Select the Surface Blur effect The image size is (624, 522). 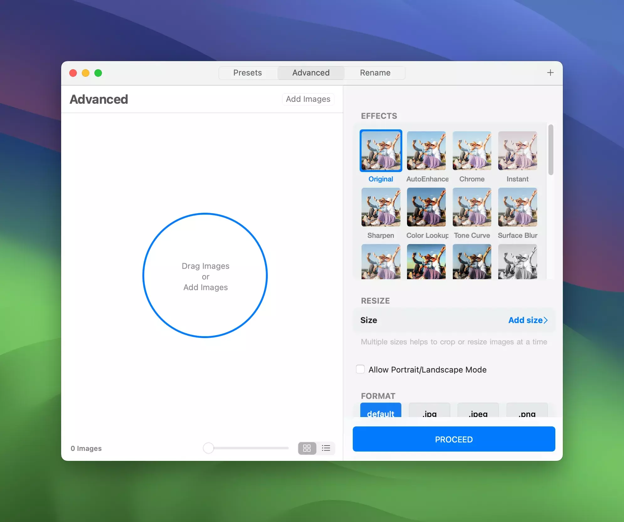click(517, 207)
